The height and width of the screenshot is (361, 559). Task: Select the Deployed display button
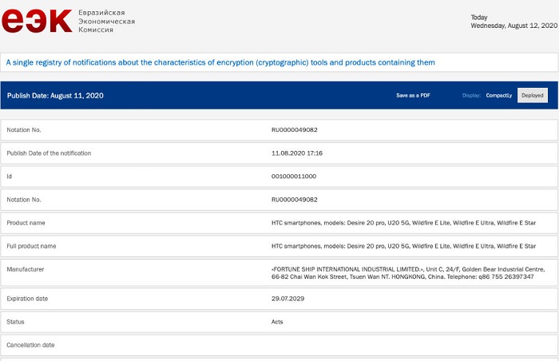pyautogui.click(x=533, y=95)
